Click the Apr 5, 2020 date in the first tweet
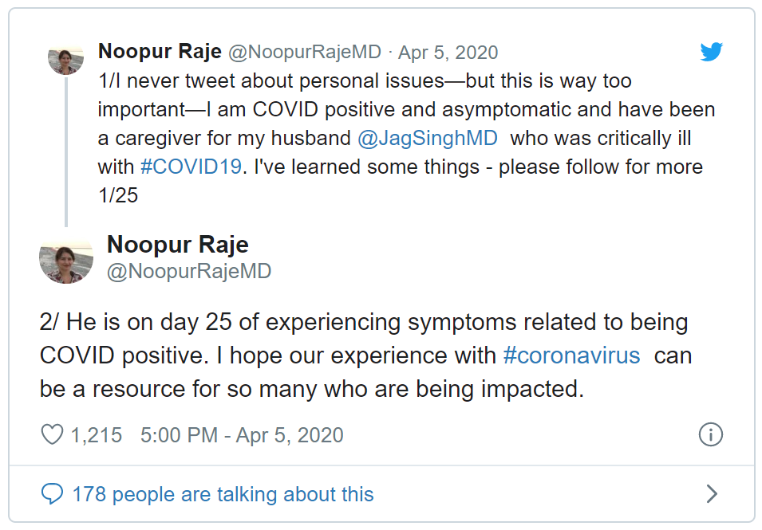 tap(448, 53)
